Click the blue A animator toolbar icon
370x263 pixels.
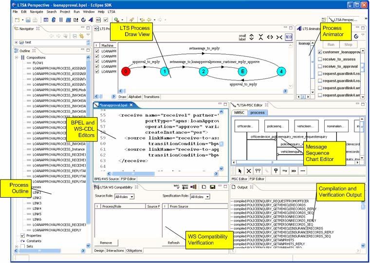91,20
